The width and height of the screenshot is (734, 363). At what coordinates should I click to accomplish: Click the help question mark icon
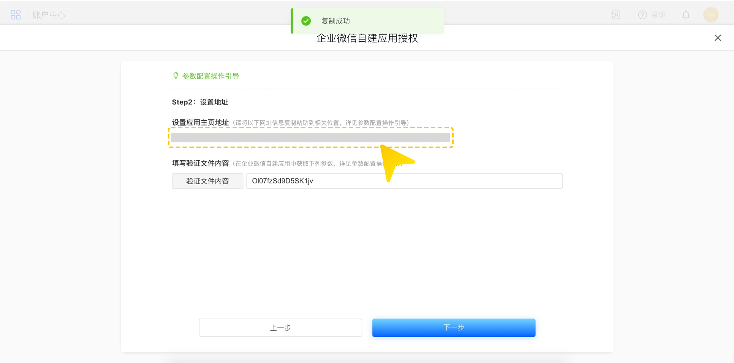[x=642, y=15]
